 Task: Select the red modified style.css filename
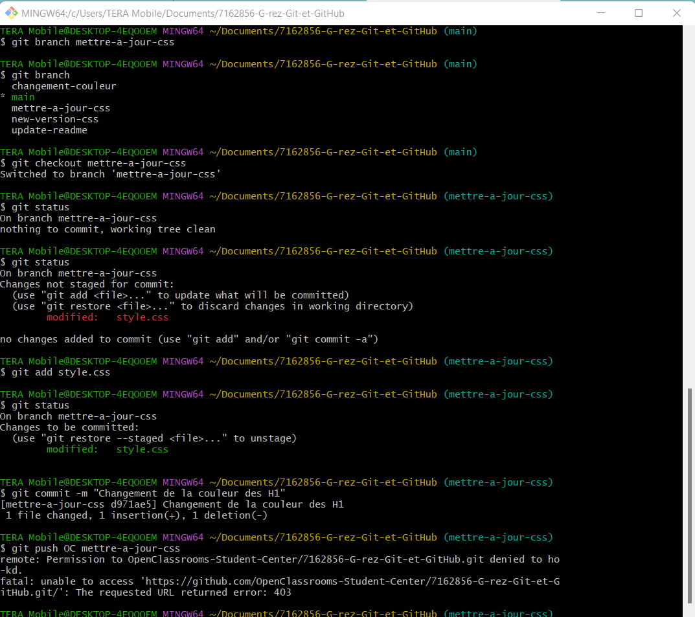coord(142,317)
